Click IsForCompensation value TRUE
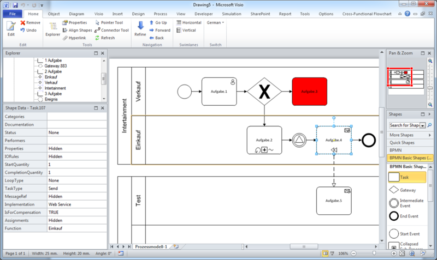 pos(77,212)
